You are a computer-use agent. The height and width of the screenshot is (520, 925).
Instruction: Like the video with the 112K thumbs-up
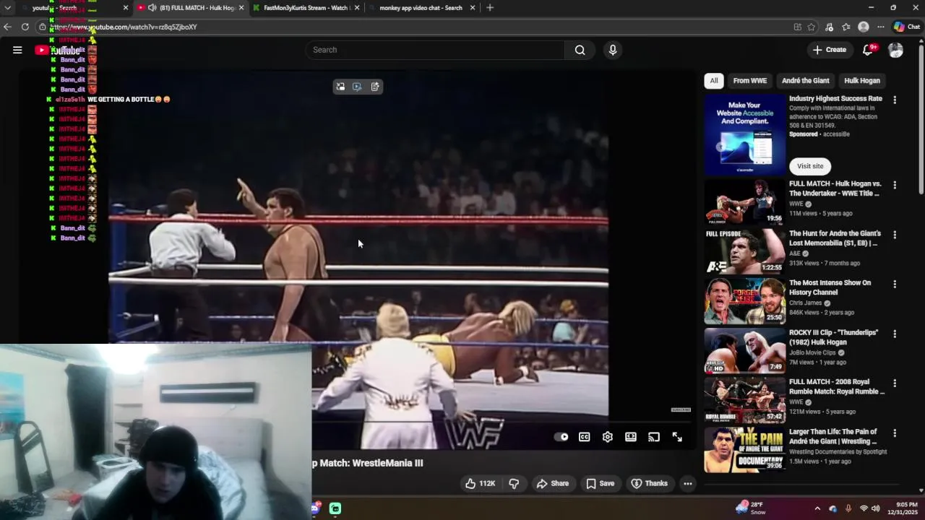pos(480,483)
